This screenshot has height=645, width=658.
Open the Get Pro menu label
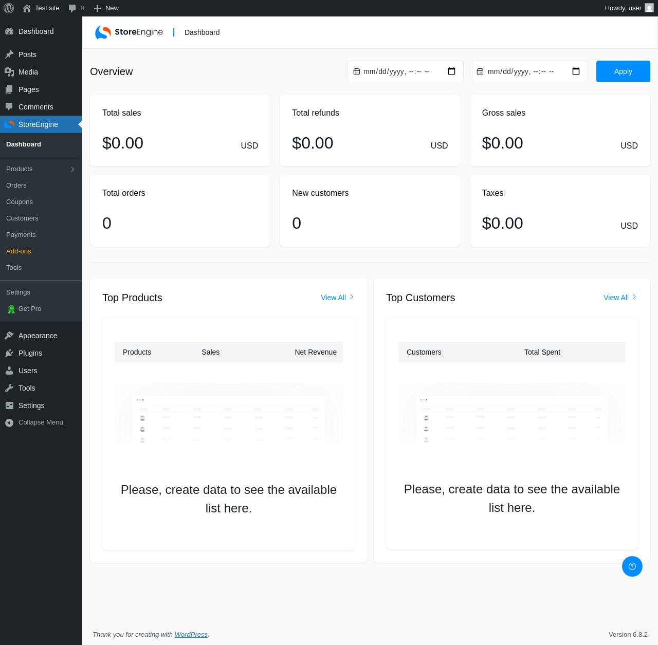tap(30, 309)
